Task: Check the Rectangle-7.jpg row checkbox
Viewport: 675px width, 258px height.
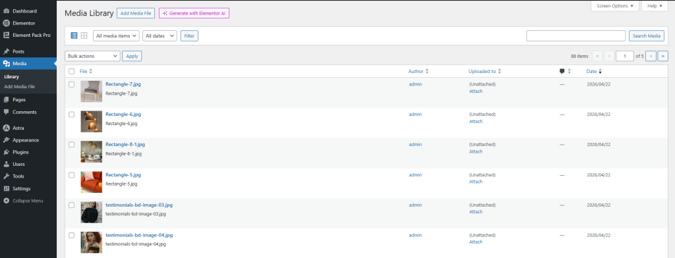Action: [72, 84]
